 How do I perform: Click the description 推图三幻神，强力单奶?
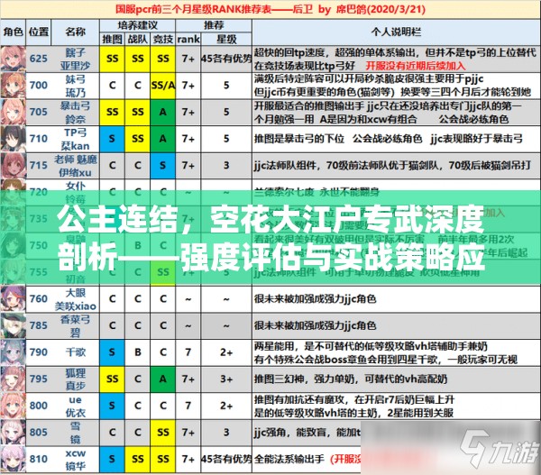coord(351,379)
